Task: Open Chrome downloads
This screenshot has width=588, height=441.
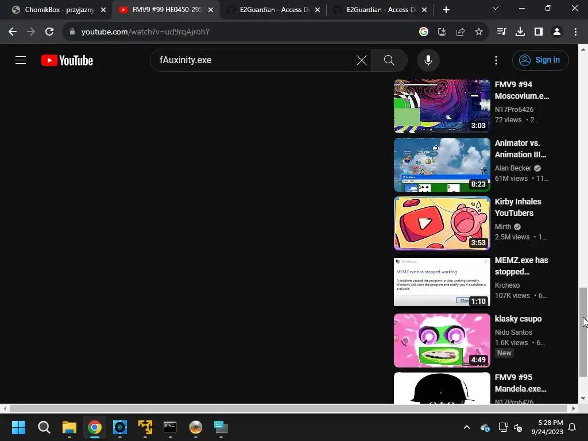Action: (520, 32)
